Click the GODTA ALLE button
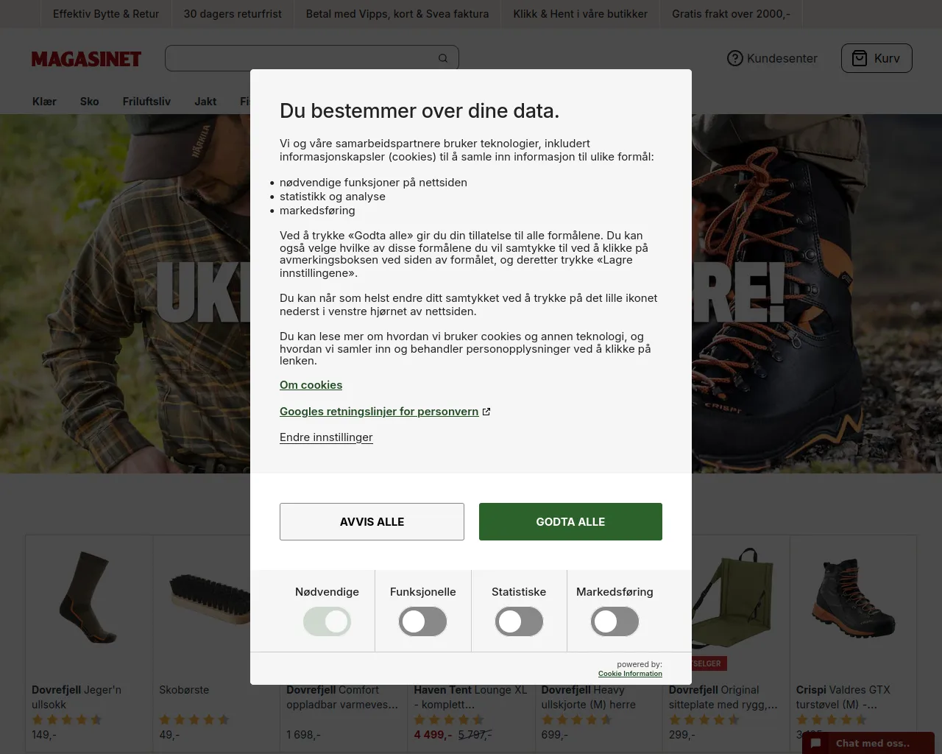The width and height of the screenshot is (942, 754). click(x=570, y=521)
